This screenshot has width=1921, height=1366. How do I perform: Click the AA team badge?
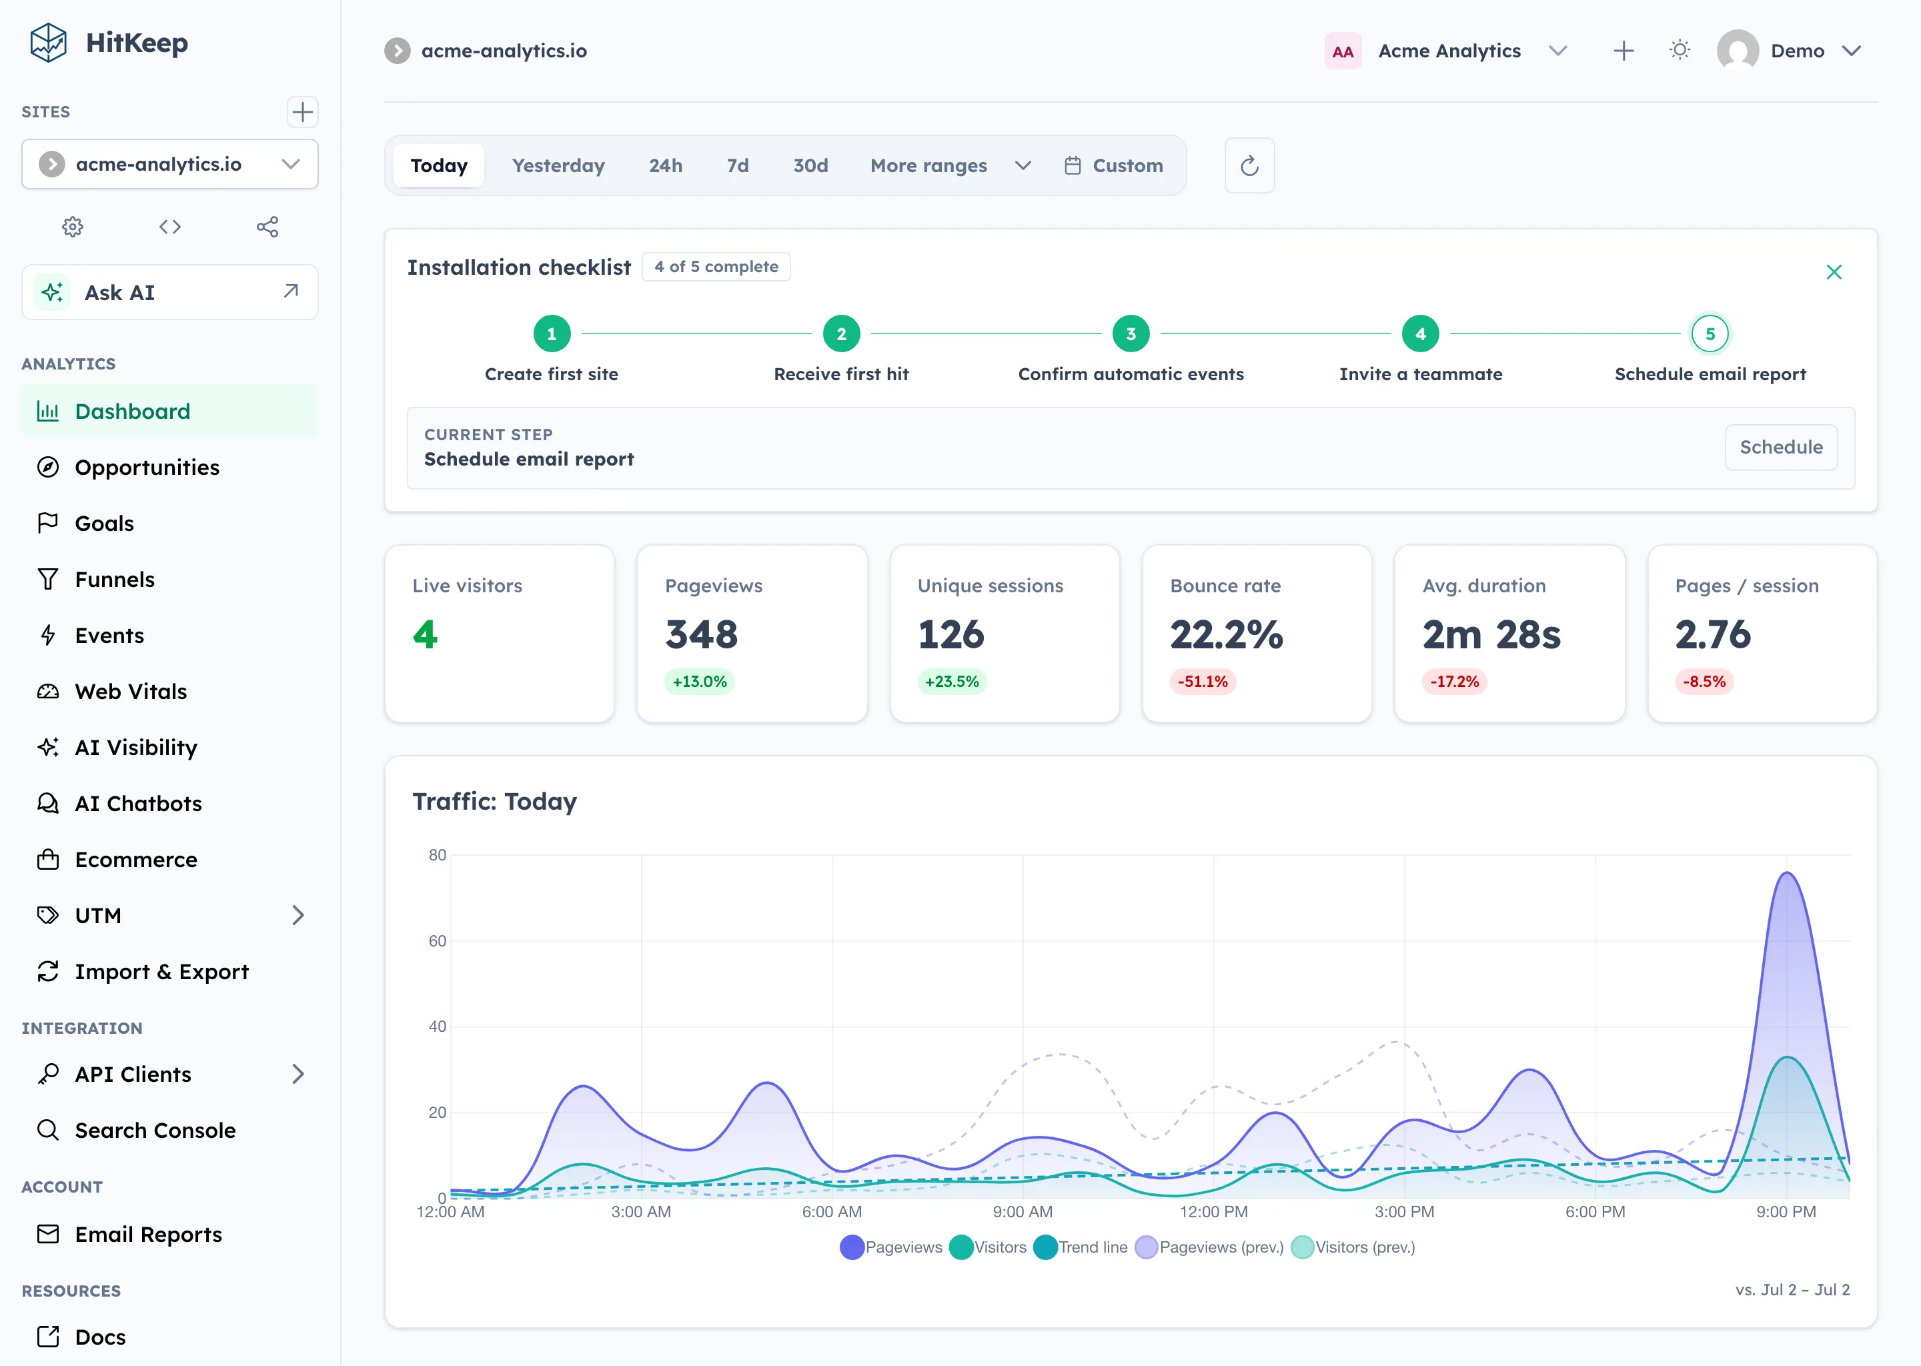1342,51
